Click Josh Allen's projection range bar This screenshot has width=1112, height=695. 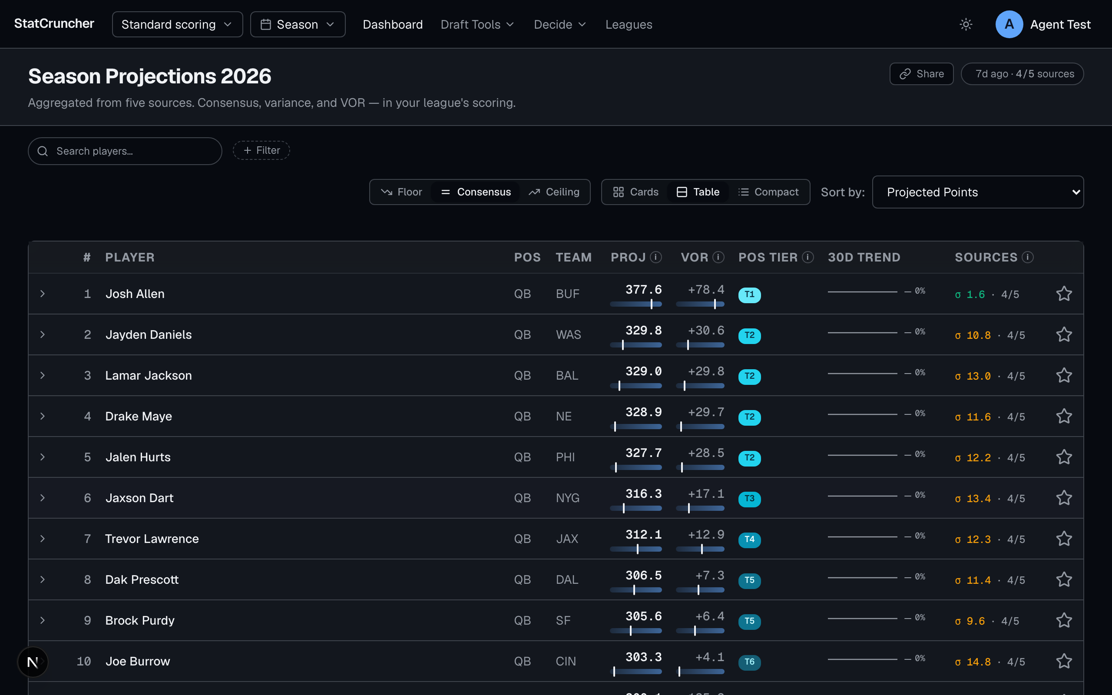[x=636, y=304]
